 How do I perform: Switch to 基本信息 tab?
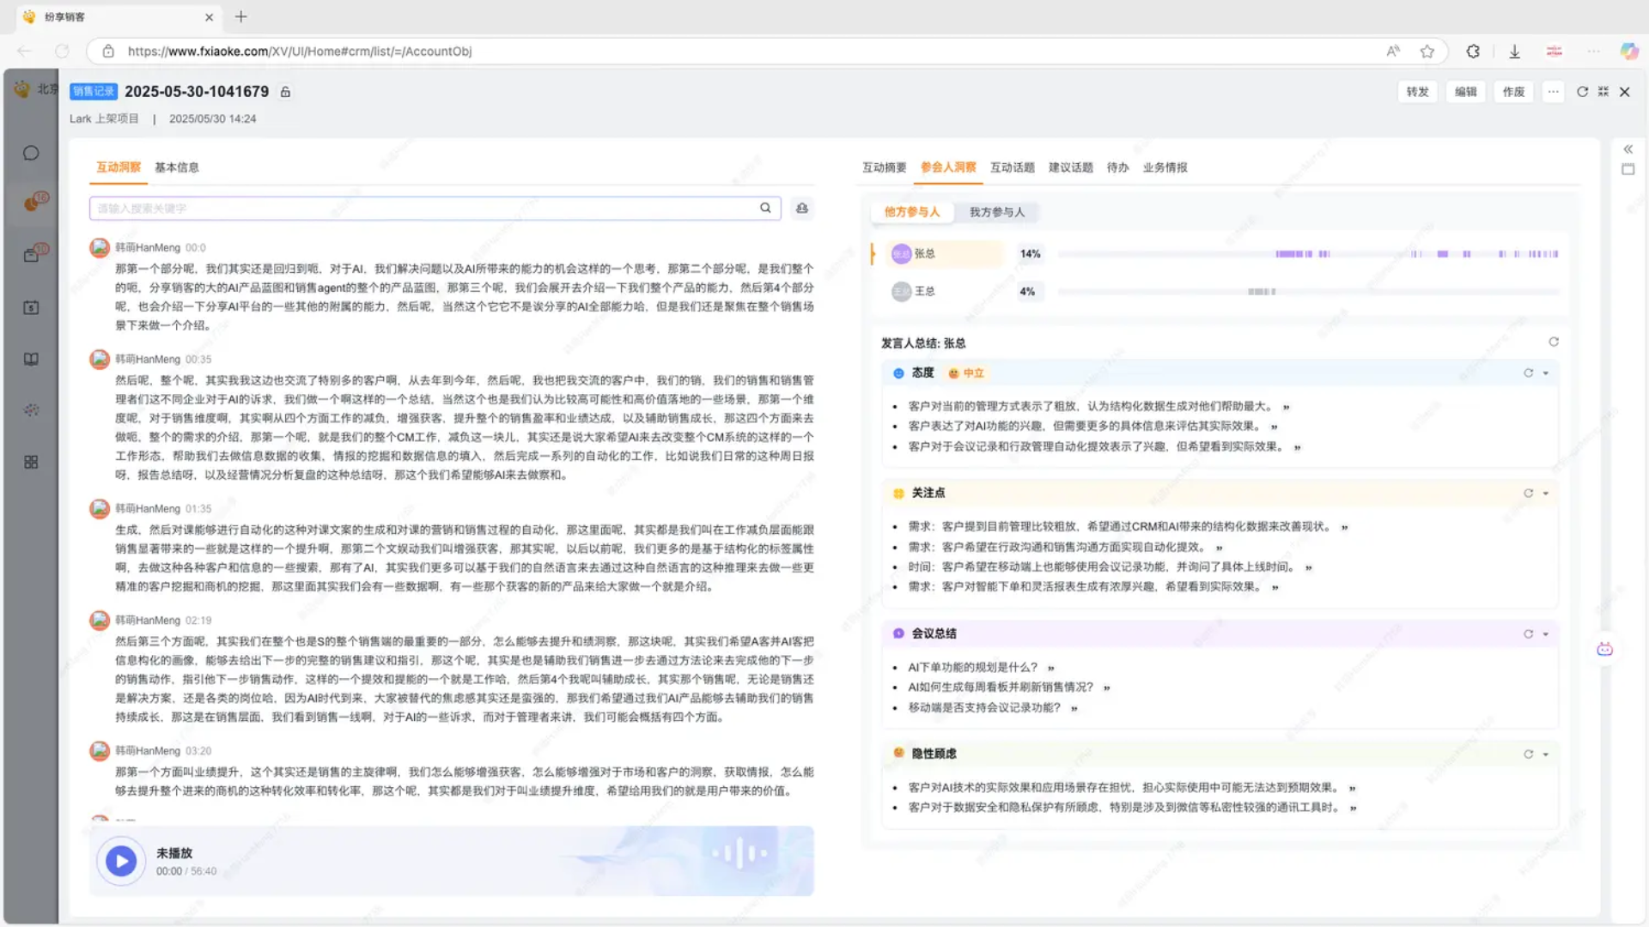click(177, 167)
